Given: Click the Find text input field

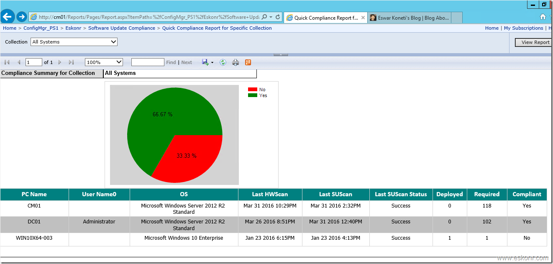Looking at the screenshot, I should coord(148,62).
